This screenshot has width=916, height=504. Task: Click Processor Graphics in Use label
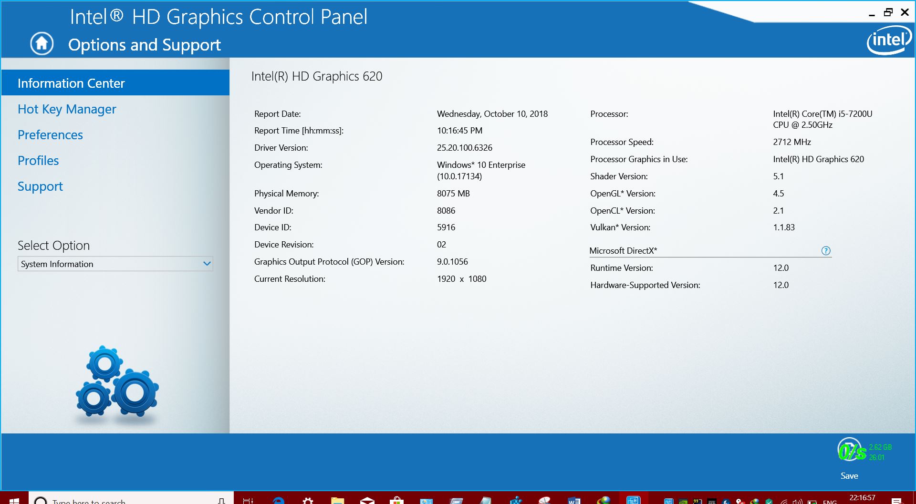[639, 159]
